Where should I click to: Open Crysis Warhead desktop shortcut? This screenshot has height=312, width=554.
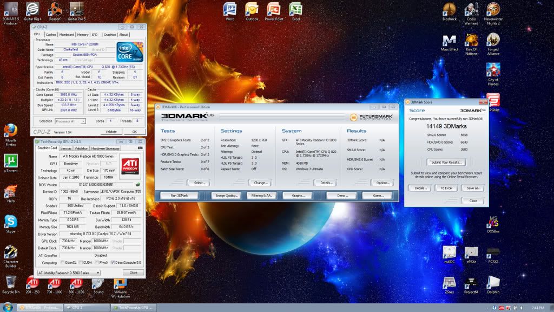click(x=471, y=14)
